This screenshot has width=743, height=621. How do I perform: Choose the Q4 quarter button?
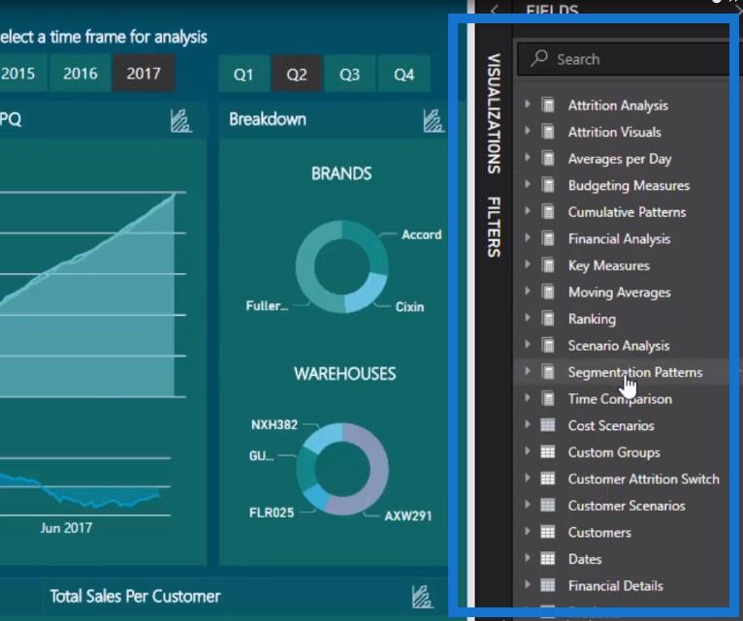(404, 75)
